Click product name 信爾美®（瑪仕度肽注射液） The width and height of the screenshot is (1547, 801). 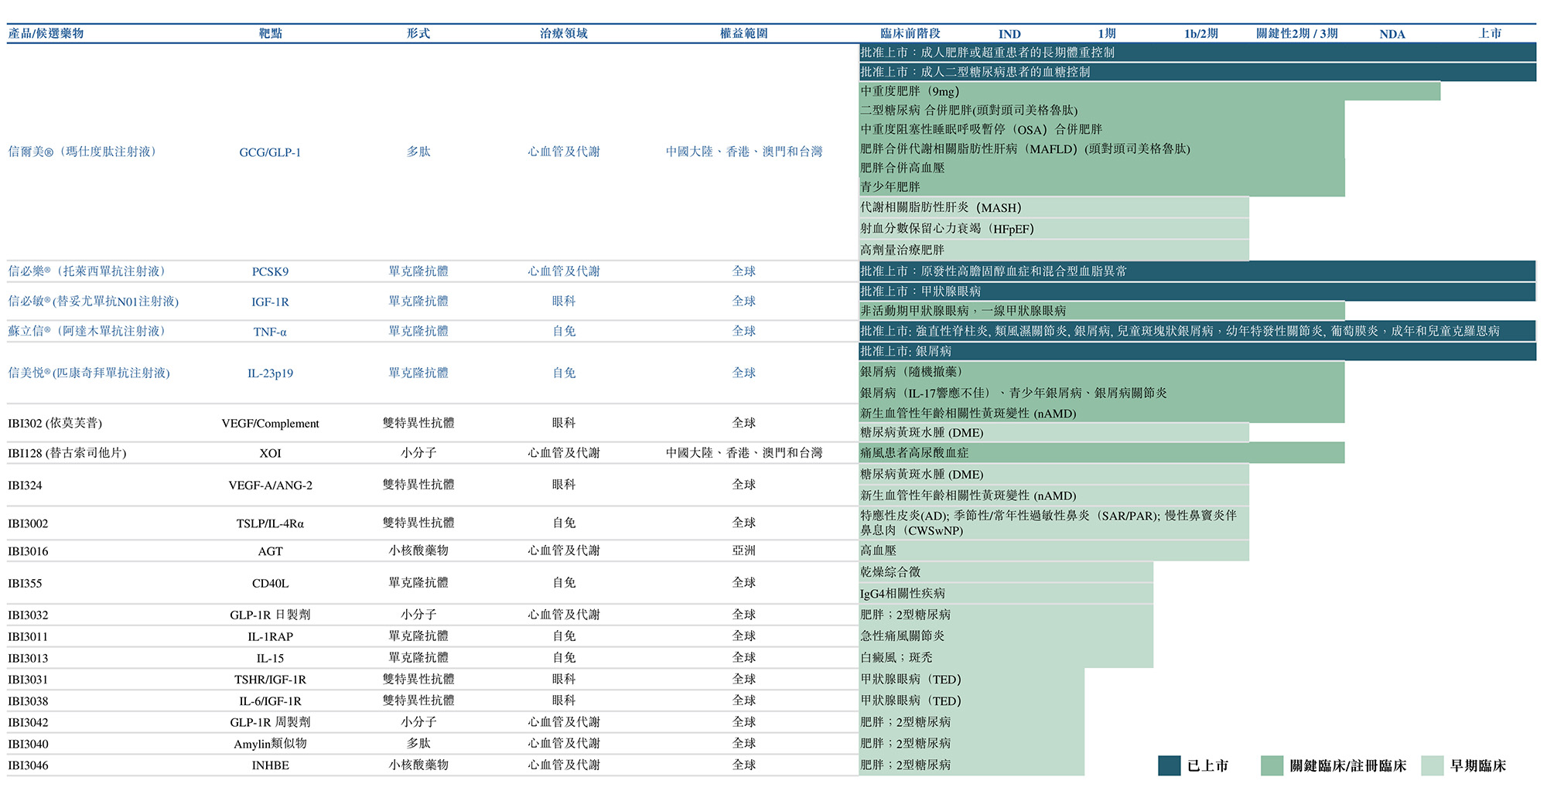coord(84,152)
